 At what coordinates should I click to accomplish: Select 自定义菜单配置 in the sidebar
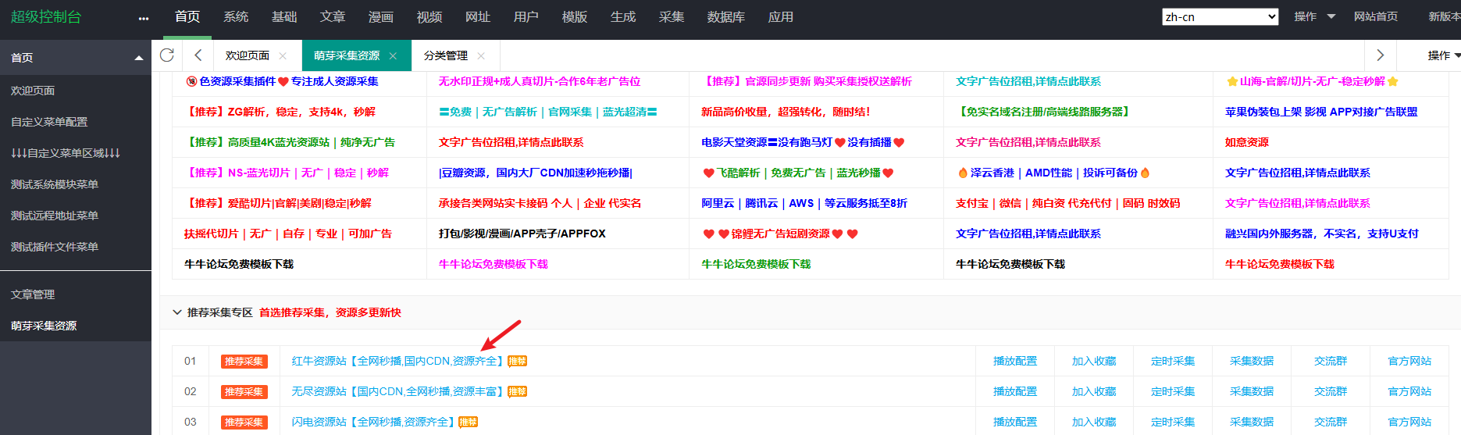pos(49,122)
